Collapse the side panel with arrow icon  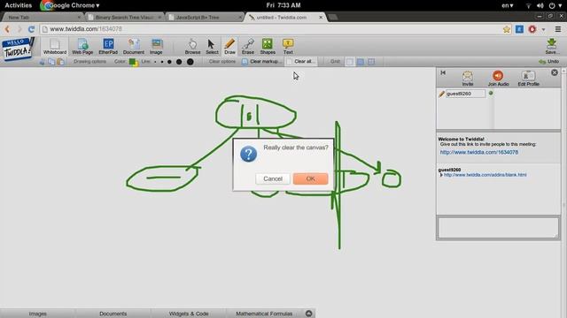pyautogui.click(x=443, y=72)
